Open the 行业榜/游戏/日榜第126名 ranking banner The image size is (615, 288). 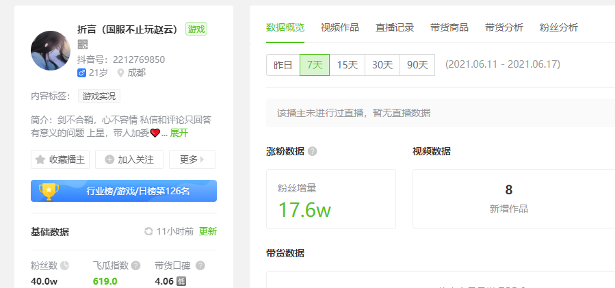click(124, 191)
